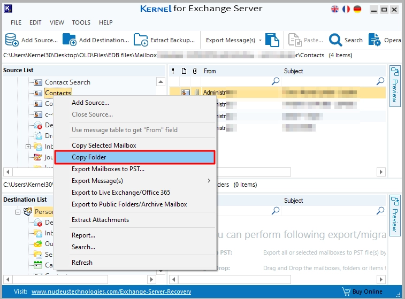Click the Contact Search folder icon
This screenshot has width=405, height=299.
[38, 82]
